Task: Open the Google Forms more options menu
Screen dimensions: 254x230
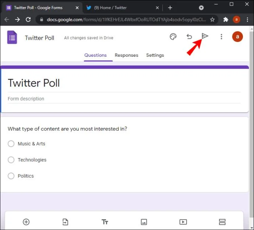Action: click(x=221, y=36)
